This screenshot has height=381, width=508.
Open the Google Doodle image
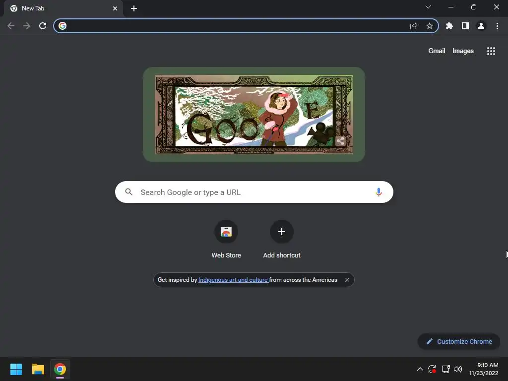coord(254,115)
